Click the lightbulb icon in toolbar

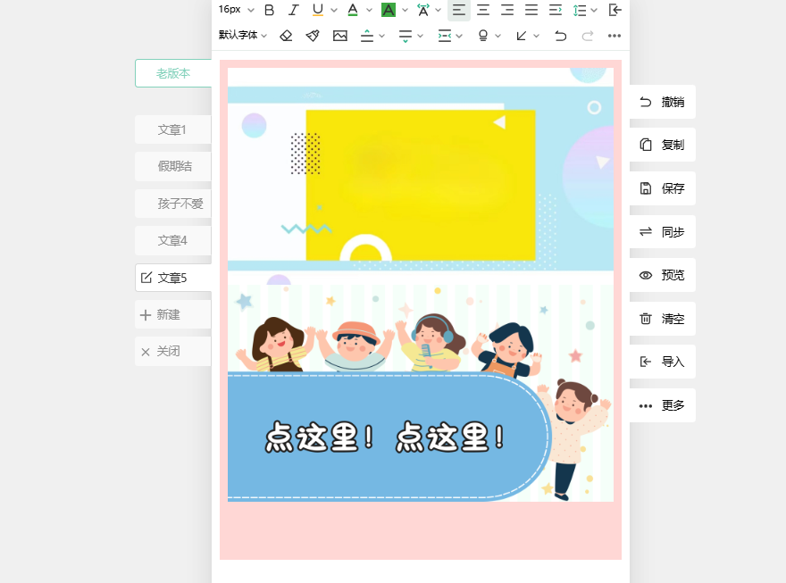point(483,36)
